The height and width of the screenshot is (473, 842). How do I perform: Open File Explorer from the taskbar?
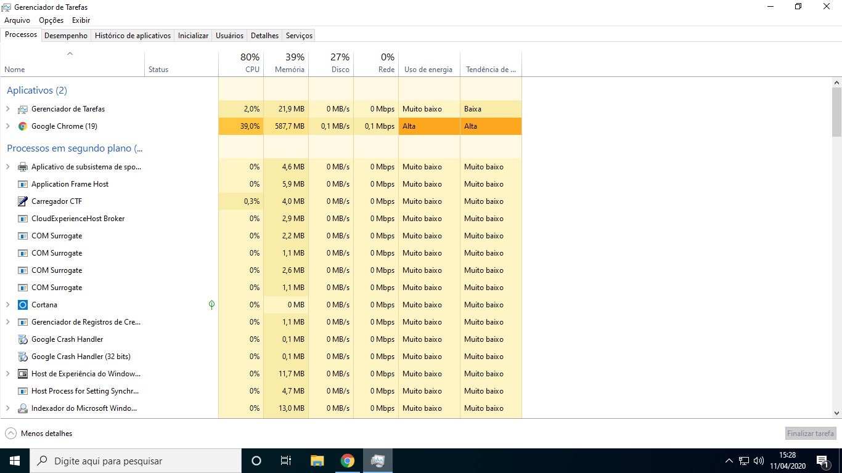click(x=317, y=461)
